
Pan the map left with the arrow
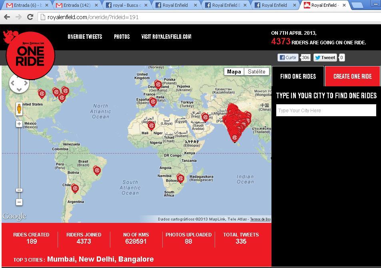(x=13, y=83)
